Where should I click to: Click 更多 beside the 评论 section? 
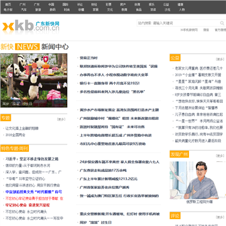(x=220, y=217)
